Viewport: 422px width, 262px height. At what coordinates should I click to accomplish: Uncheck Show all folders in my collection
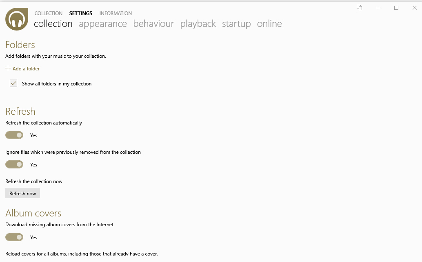click(x=14, y=83)
